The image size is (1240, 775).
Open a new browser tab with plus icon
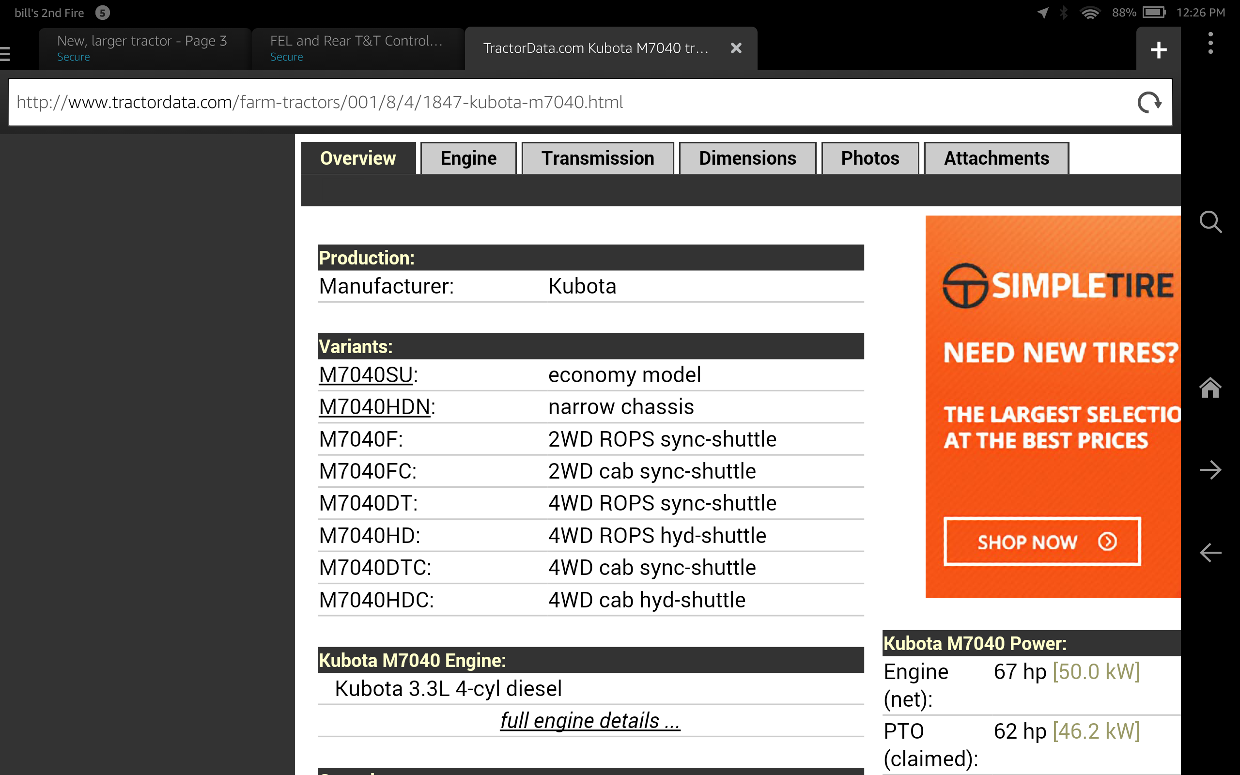coord(1158,50)
